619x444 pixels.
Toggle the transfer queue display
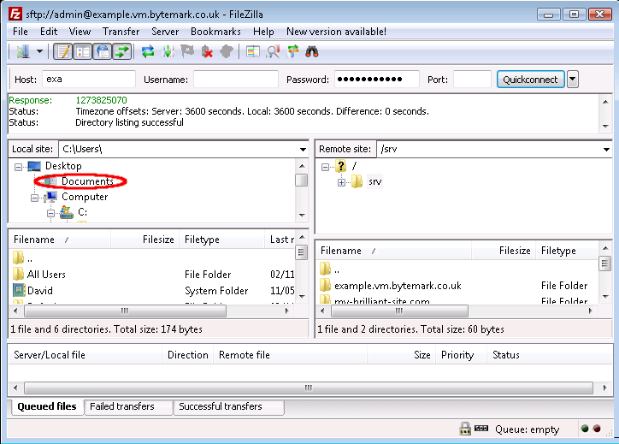(x=122, y=51)
